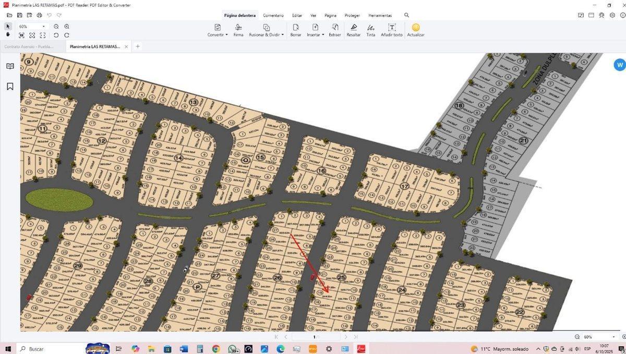Open the thumbnails panel in left sidebar

pyautogui.click(x=10, y=66)
